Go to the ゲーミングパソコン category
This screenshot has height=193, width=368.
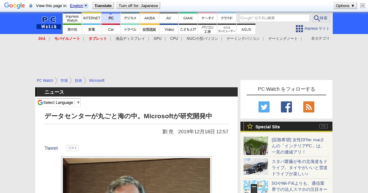point(243,39)
